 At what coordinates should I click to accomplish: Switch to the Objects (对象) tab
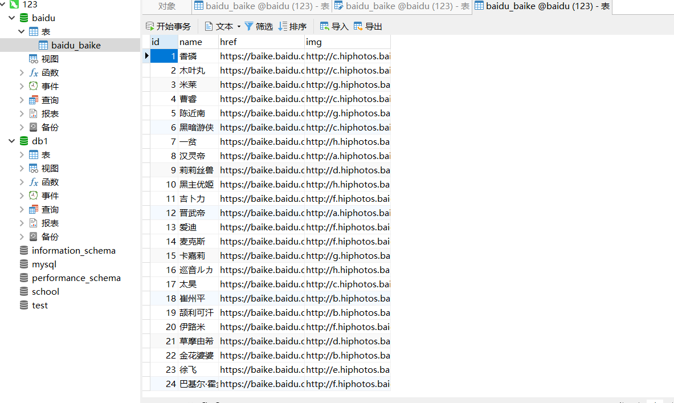point(167,6)
